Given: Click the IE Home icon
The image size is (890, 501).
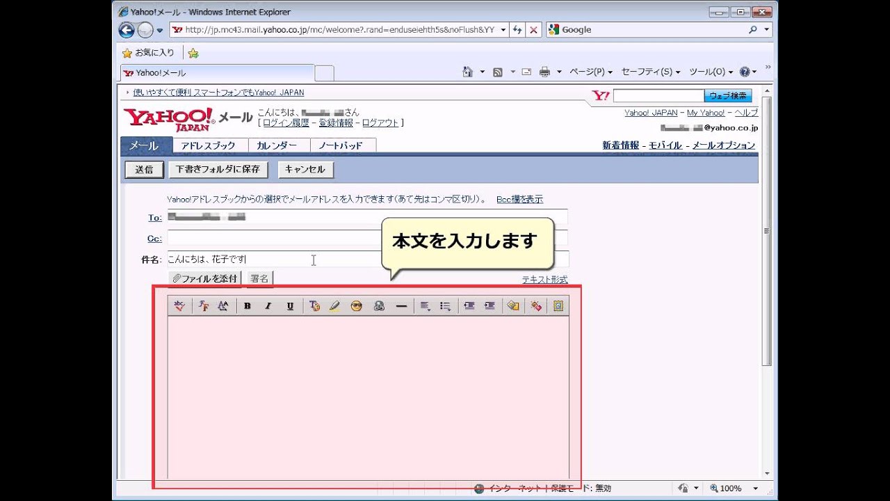Looking at the screenshot, I should 468,72.
